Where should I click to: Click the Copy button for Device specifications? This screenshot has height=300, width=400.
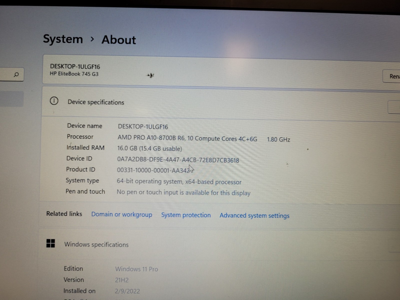pos(394,107)
